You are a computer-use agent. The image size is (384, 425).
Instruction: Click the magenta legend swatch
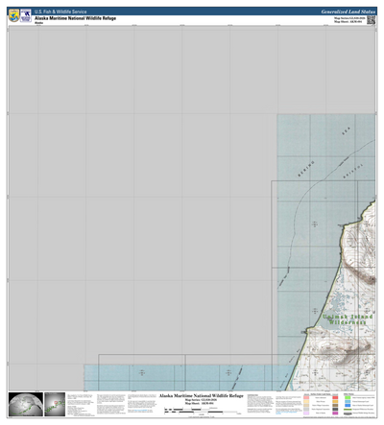[335, 413]
